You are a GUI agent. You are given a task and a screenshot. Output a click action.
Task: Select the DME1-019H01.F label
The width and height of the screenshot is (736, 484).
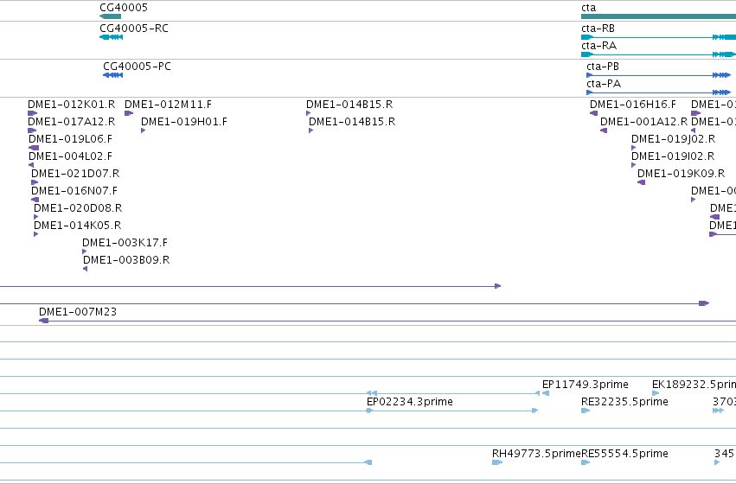(x=184, y=122)
